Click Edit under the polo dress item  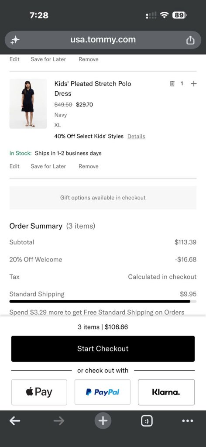[14, 166]
